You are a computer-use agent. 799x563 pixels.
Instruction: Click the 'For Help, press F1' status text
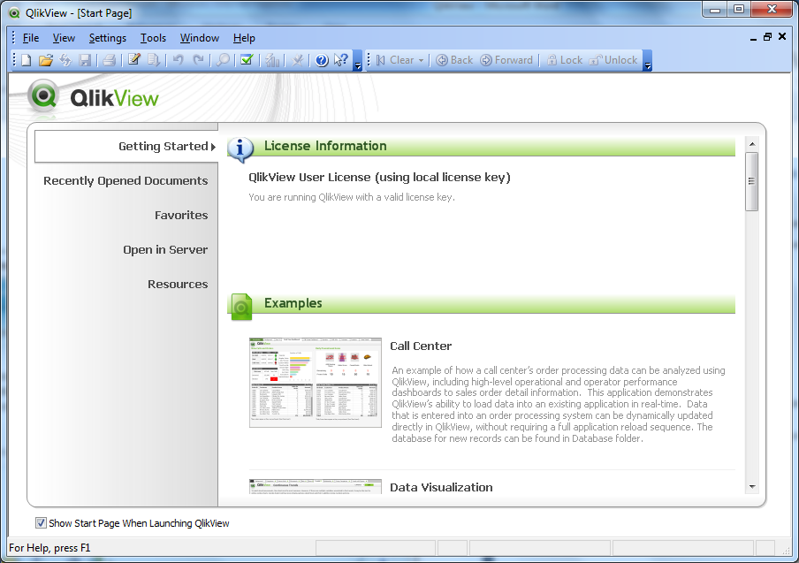click(x=49, y=548)
